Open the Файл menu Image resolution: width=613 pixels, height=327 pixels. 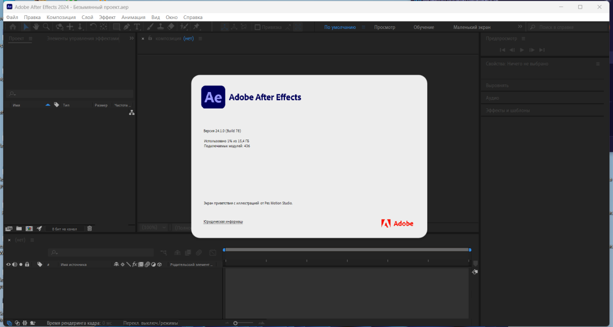coord(12,17)
